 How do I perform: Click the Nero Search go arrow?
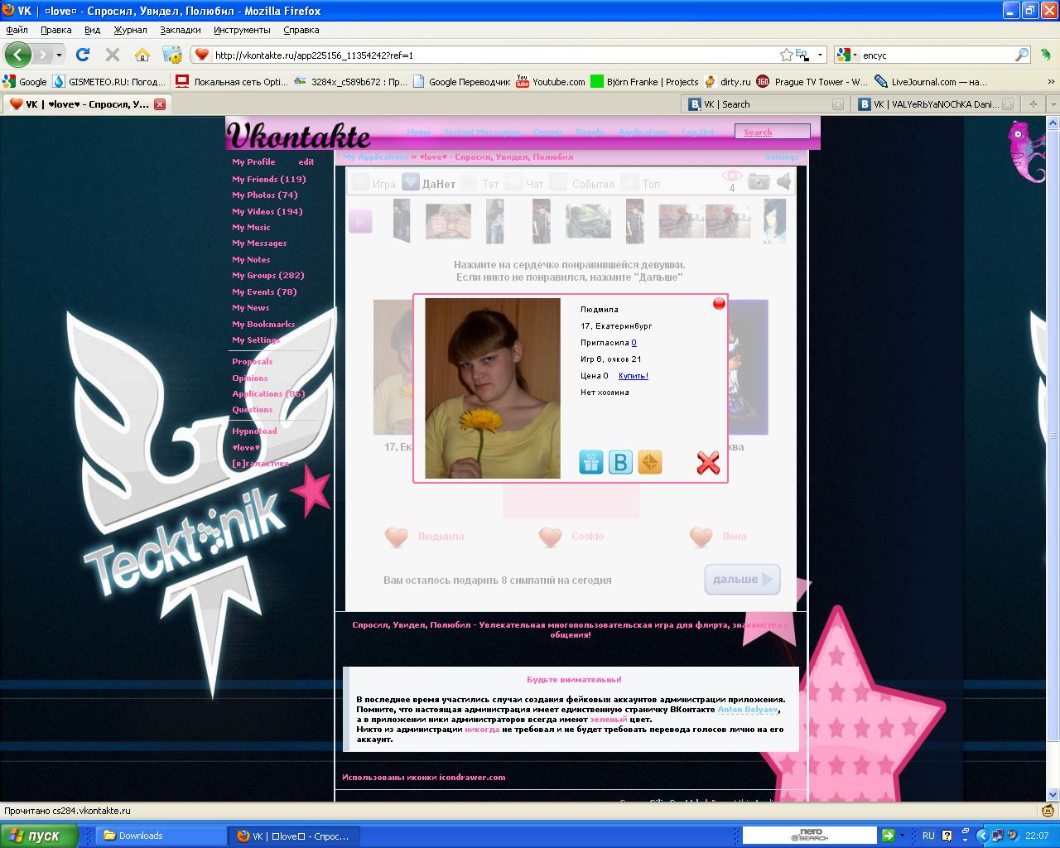tap(889, 836)
